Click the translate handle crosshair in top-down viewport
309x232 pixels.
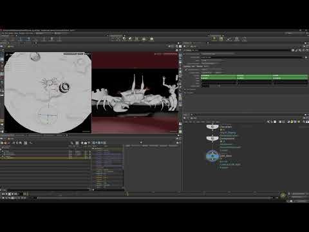point(48,115)
